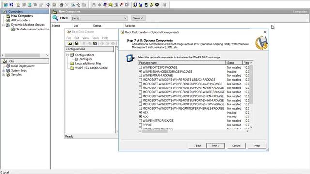
Task: Click the yellow monitor toolbar icon
Action: point(111,5)
